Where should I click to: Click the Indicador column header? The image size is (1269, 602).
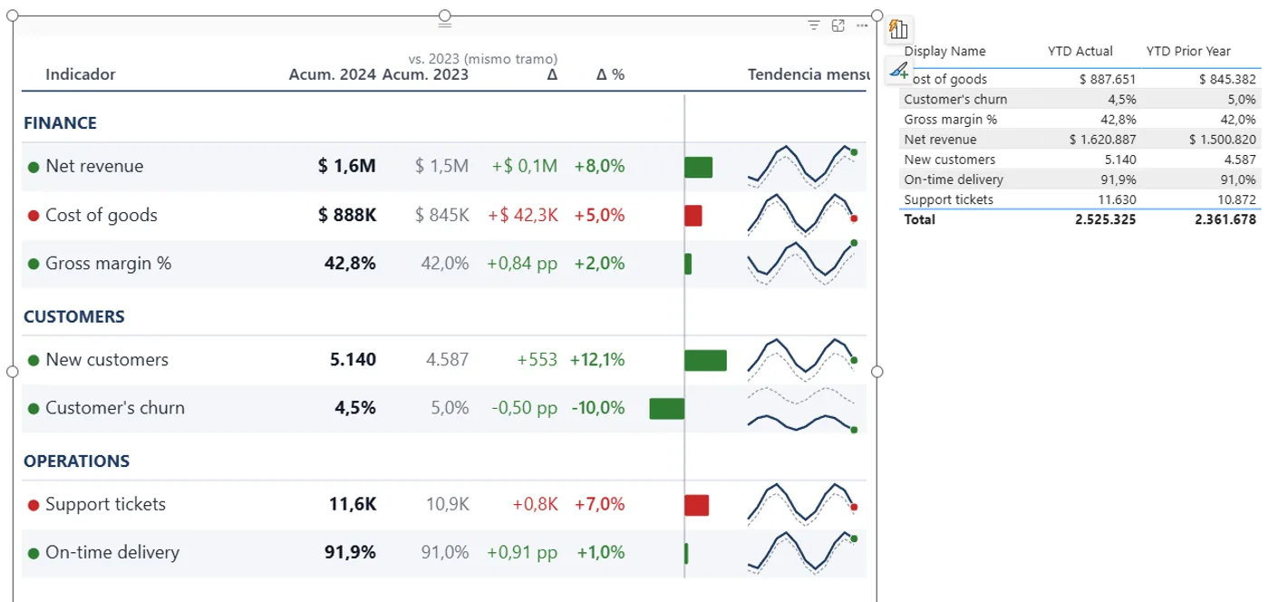coord(81,74)
